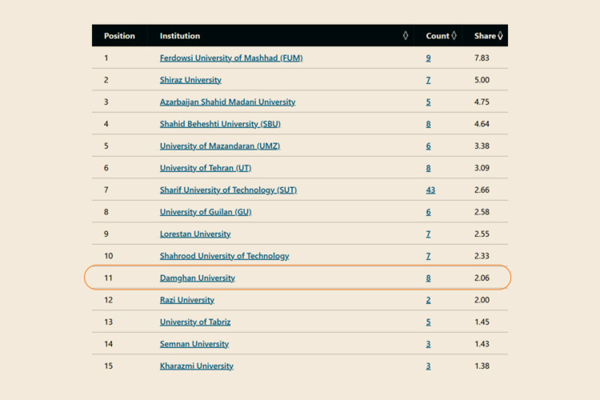
Task: Sort table by Institution column arrow
Action: pyautogui.click(x=406, y=35)
